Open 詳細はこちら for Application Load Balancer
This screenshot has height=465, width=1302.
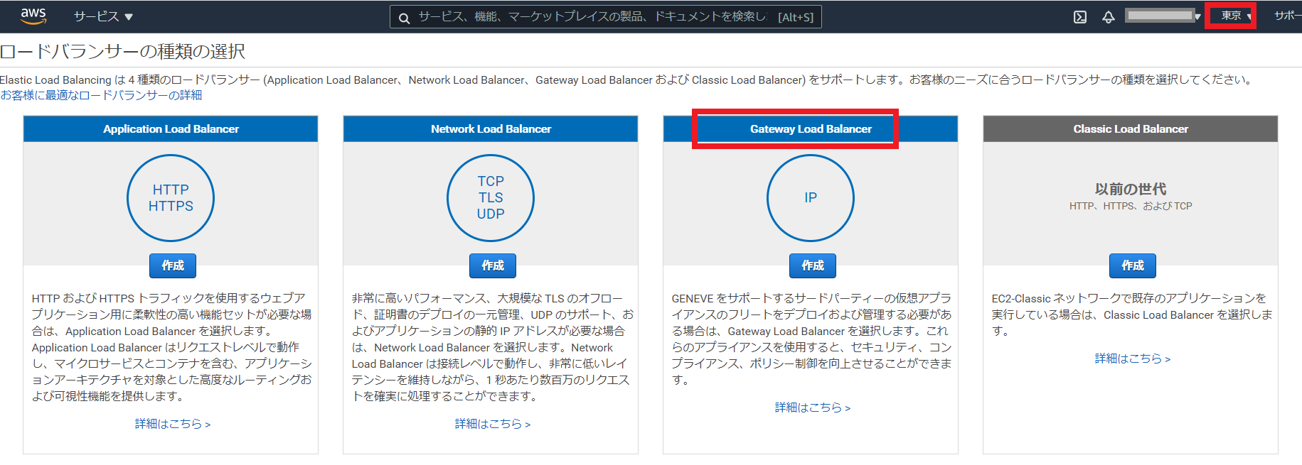coord(173,424)
